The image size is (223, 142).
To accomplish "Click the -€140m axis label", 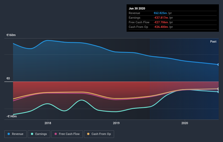I will click(12, 116).
